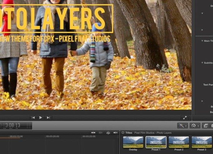Screen dimensions: 213x154
Task: Click Pixel Film Studios - Photo Layers label
Action: pyautogui.click(x=153, y=133)
